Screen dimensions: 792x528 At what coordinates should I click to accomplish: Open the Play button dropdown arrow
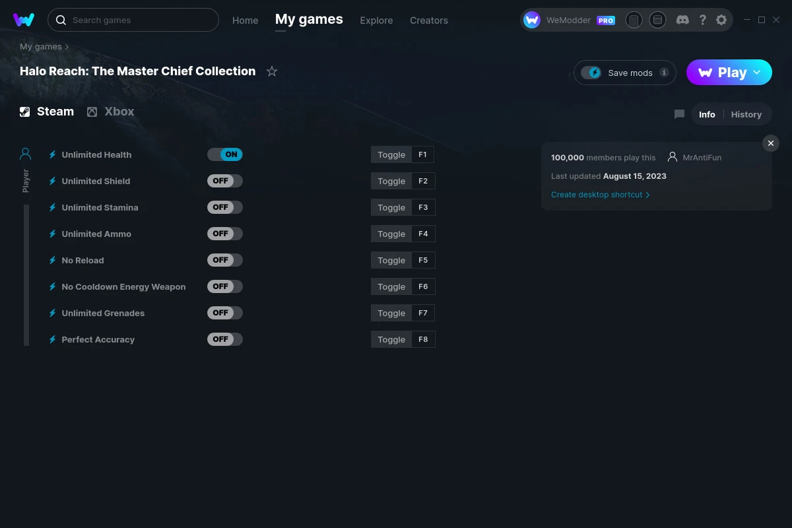point(757,73)
